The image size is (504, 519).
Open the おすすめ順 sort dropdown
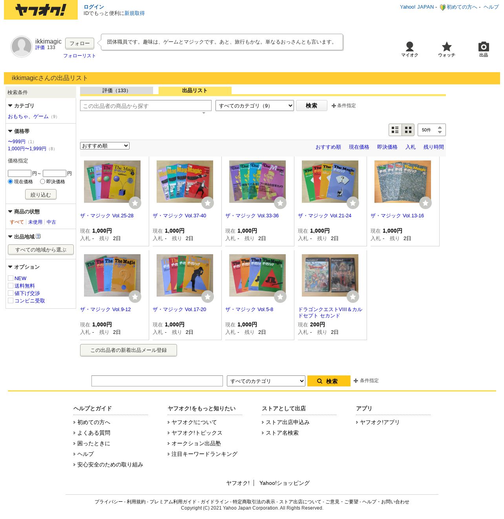(x=105, y=146)
